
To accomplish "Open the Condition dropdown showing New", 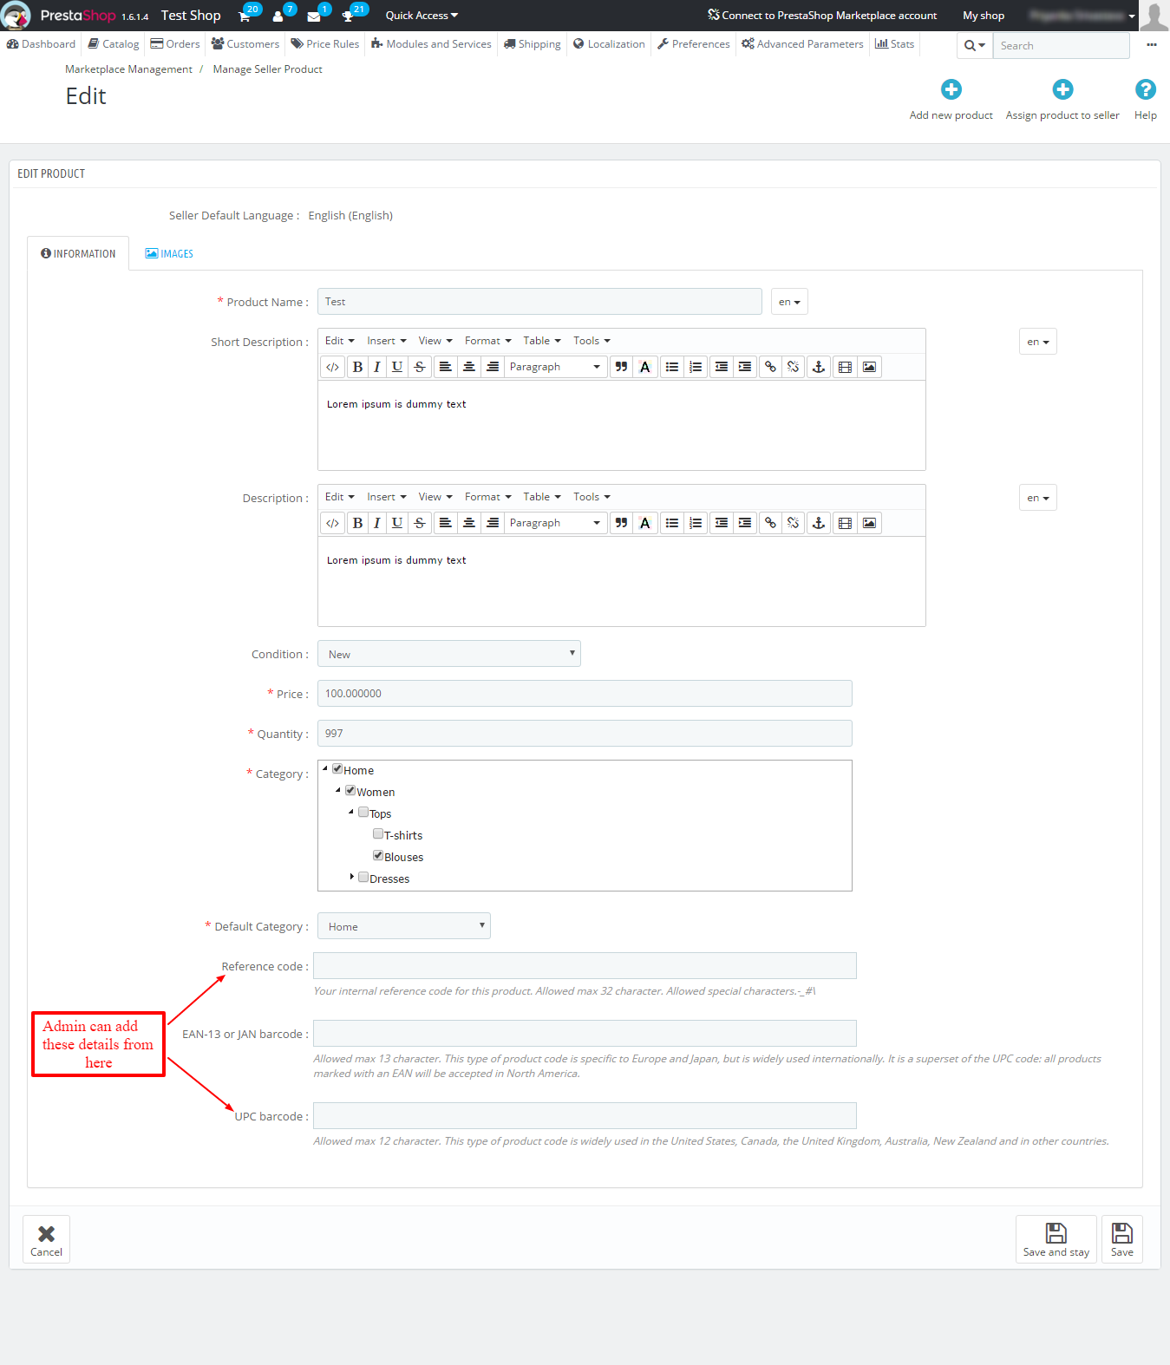I will click(449, 654).
